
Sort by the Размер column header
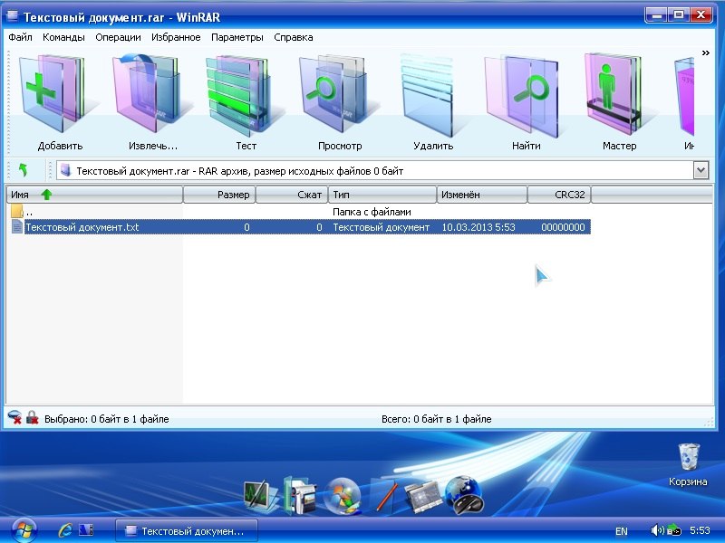pyautogui.click(x=219, y=195)
